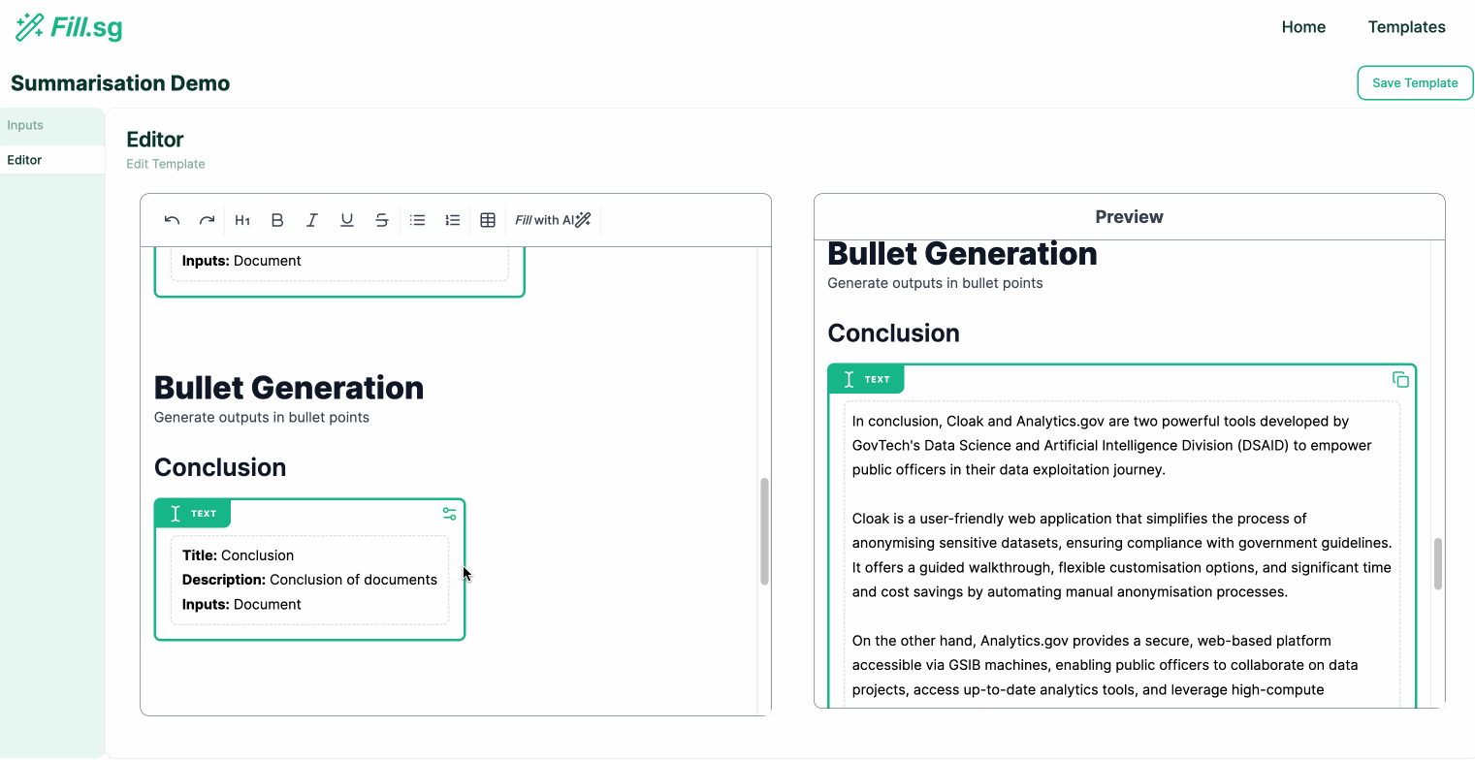
Task: Save the template
Action: [x=1415, y=82]
